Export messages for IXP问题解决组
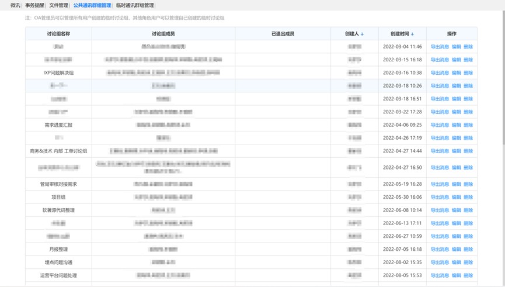Viewport: 505px width, 287px height. click(440, 73)
